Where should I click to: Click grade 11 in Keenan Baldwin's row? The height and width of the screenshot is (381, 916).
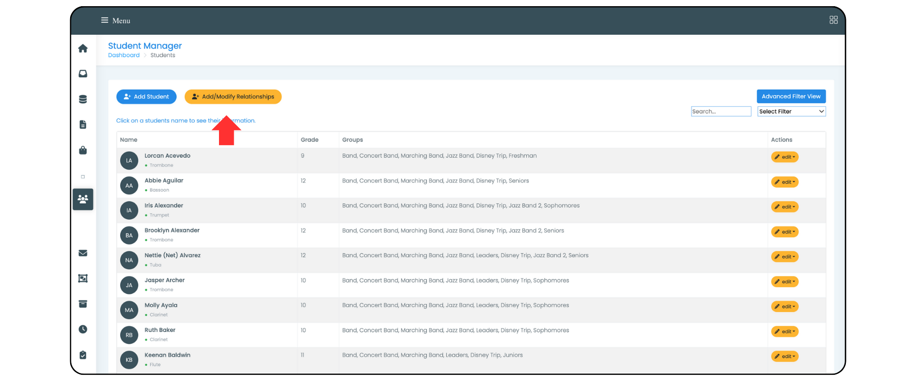(302, 355)
